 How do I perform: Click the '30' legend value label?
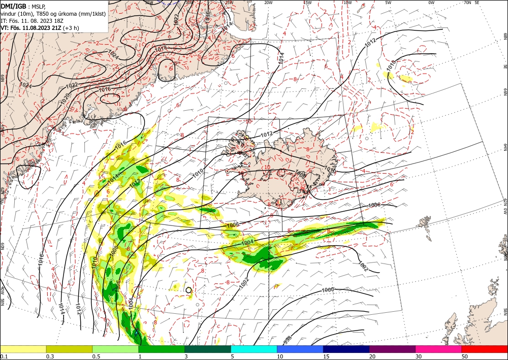(x=419, y=356)
